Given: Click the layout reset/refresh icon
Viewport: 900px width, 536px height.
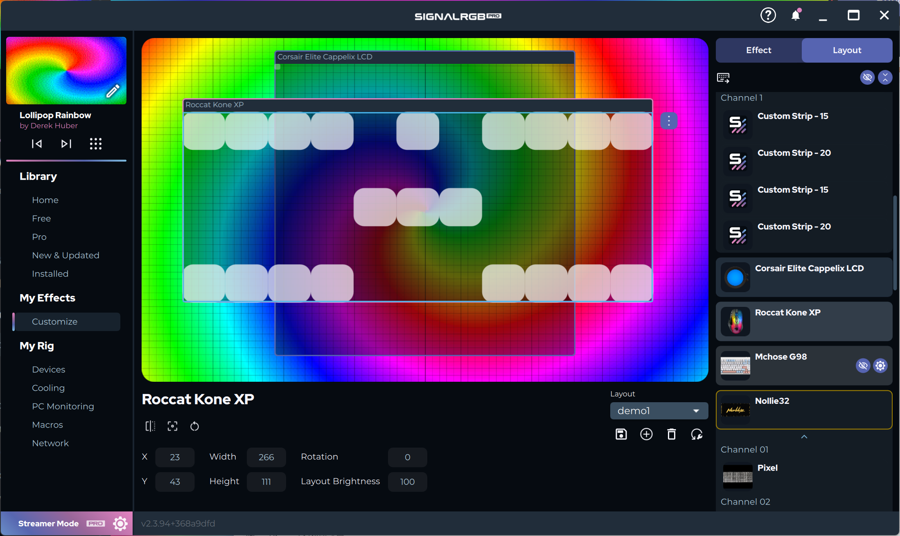Looking at the screenshot, I should (x=697, y=434).
